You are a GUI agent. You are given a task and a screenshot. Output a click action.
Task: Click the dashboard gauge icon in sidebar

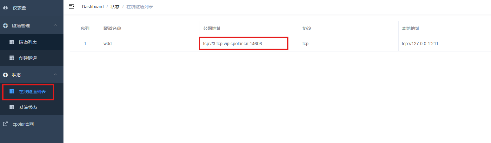click(x=5, y=8)
